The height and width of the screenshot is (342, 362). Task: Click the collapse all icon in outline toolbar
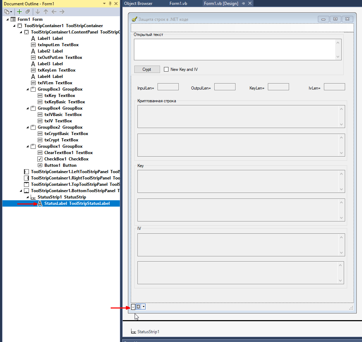point(28,12)
